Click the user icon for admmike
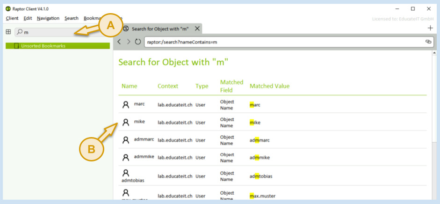The image size is (440, 204). pos(125,157)
